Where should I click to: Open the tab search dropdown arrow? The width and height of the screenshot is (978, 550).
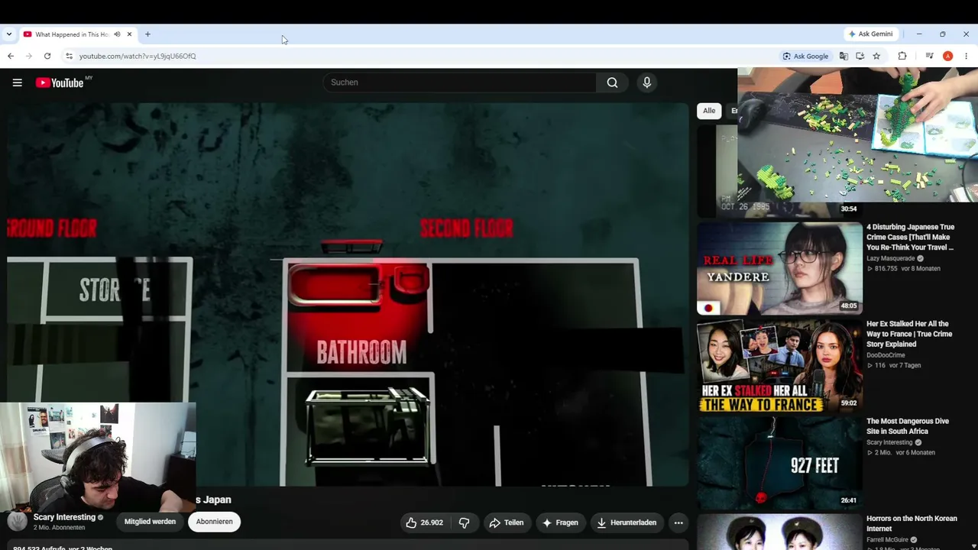[9, 34]
